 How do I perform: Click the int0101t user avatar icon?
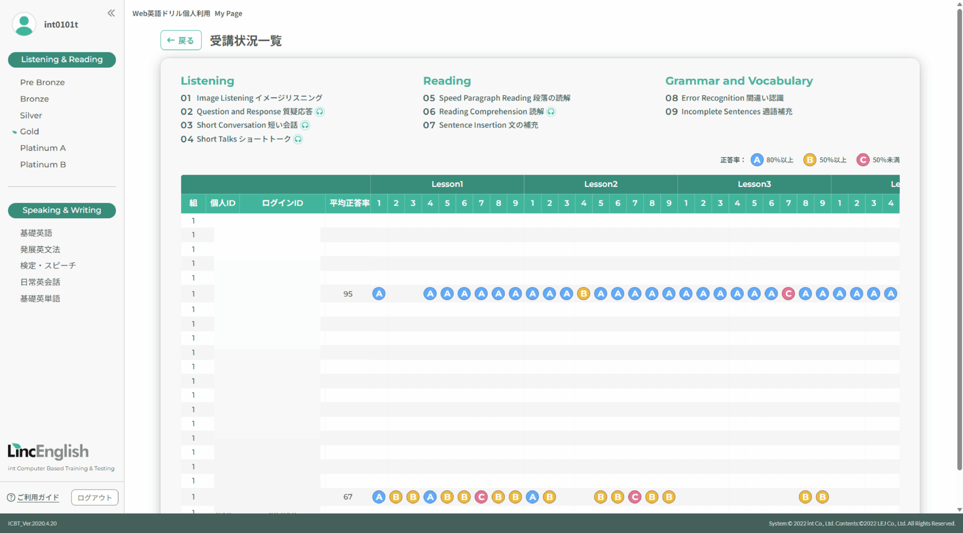(24, 24)
